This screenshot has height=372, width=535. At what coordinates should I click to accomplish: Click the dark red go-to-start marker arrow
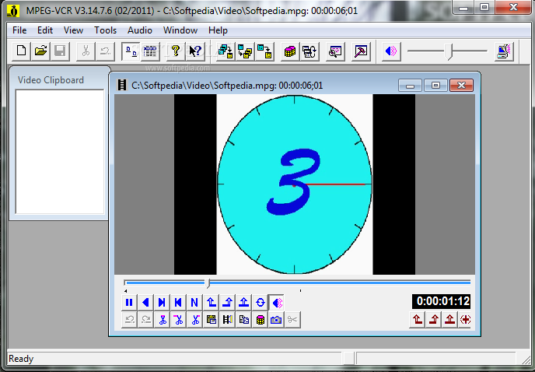click(x=417, y=320)
